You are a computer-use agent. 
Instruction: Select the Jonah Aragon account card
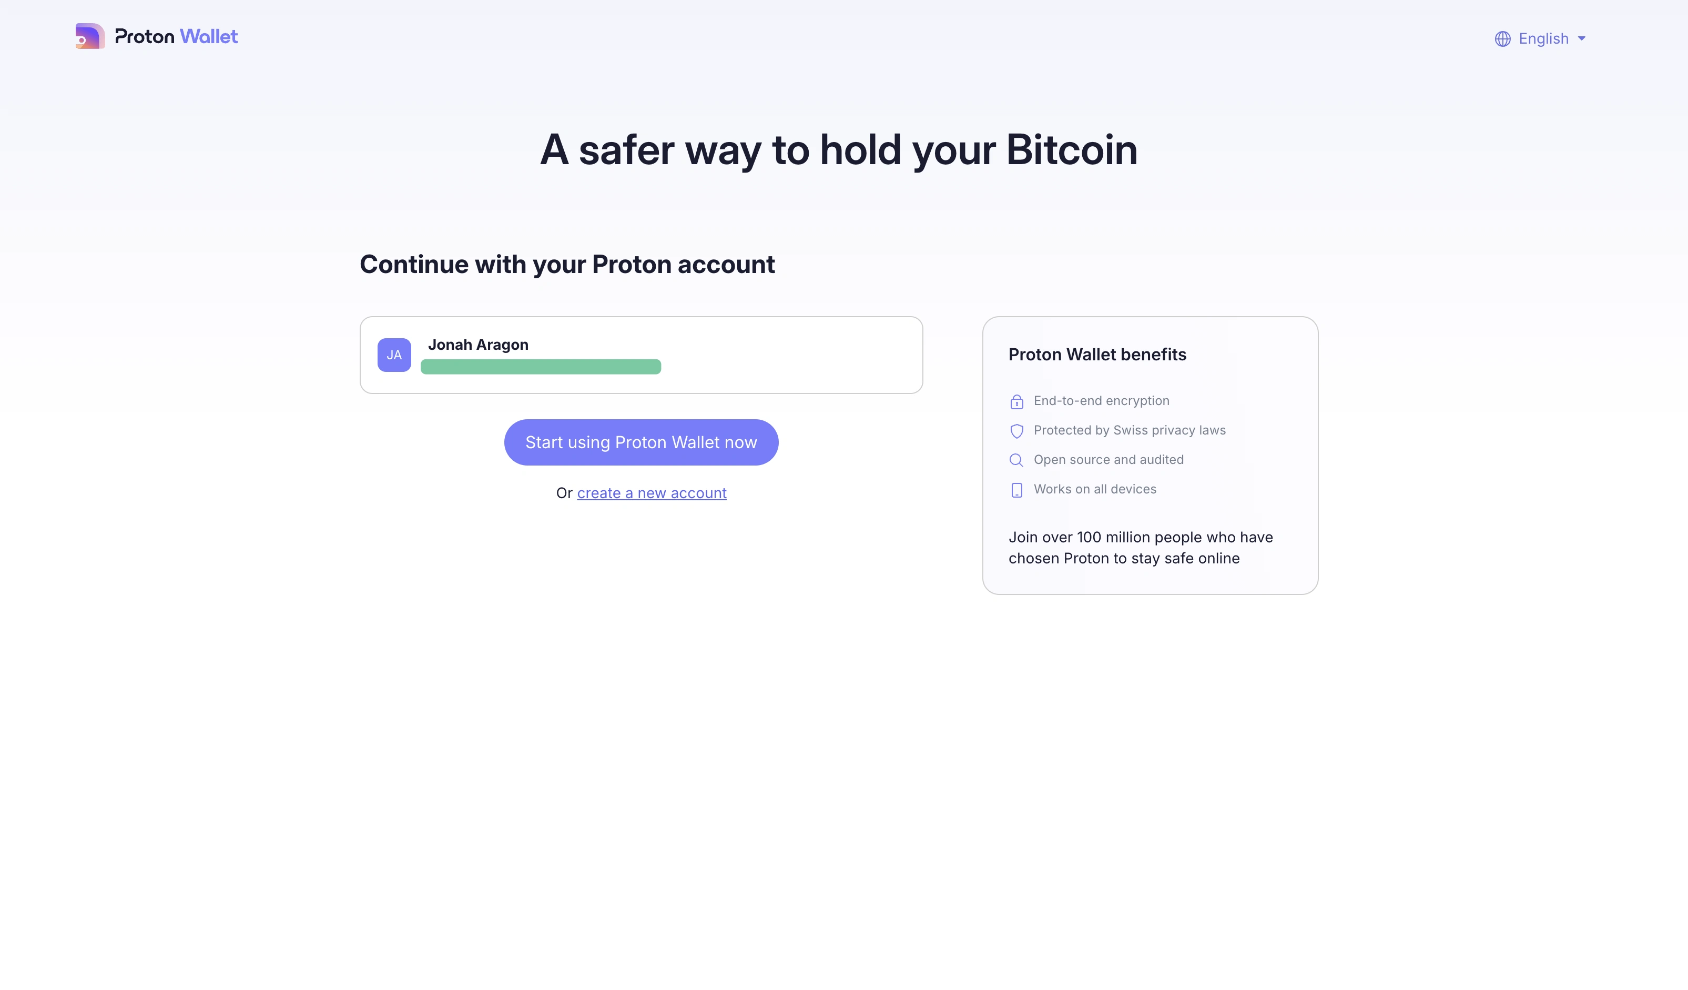640,355
